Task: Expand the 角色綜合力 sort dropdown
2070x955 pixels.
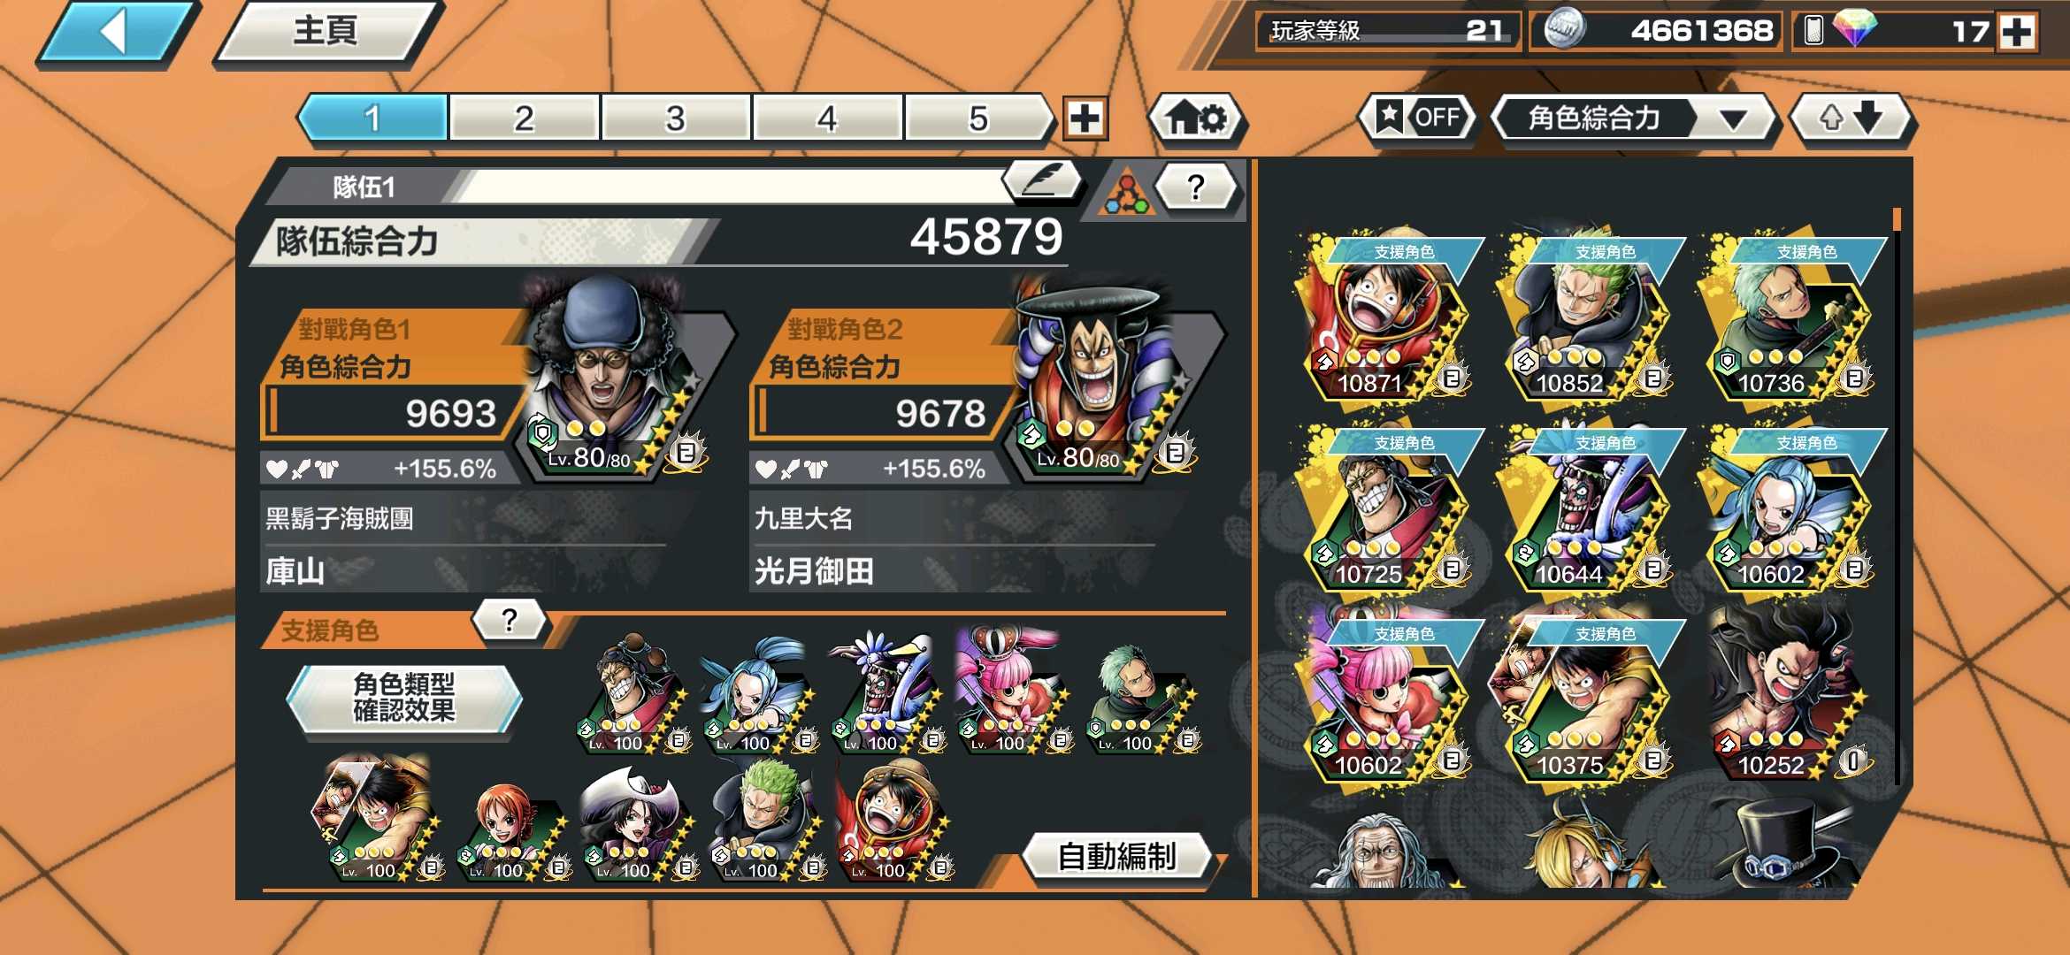Action: pos(1633,118)
